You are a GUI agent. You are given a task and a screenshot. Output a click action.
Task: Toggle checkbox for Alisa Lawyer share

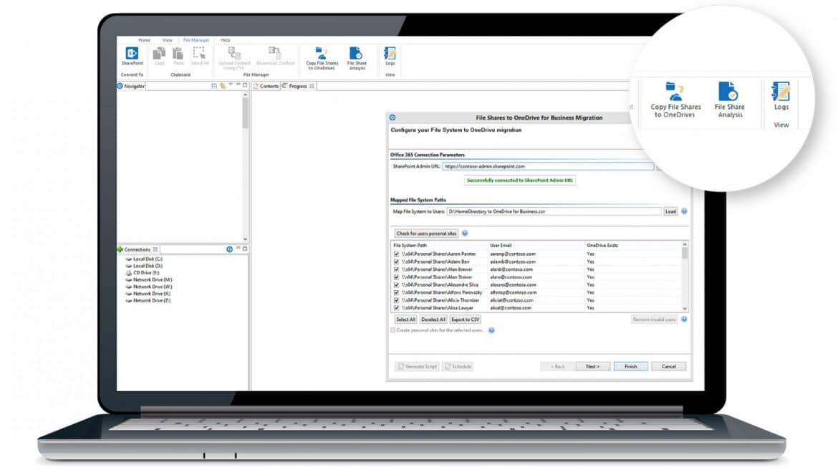397,308
